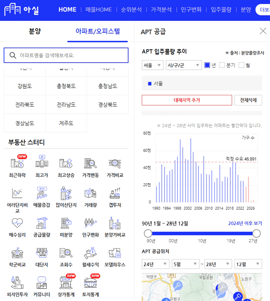The height and width of the screenshot is (301, 270).
Task: Open the 거래량 icon
Action: click(x=90, y=193)
